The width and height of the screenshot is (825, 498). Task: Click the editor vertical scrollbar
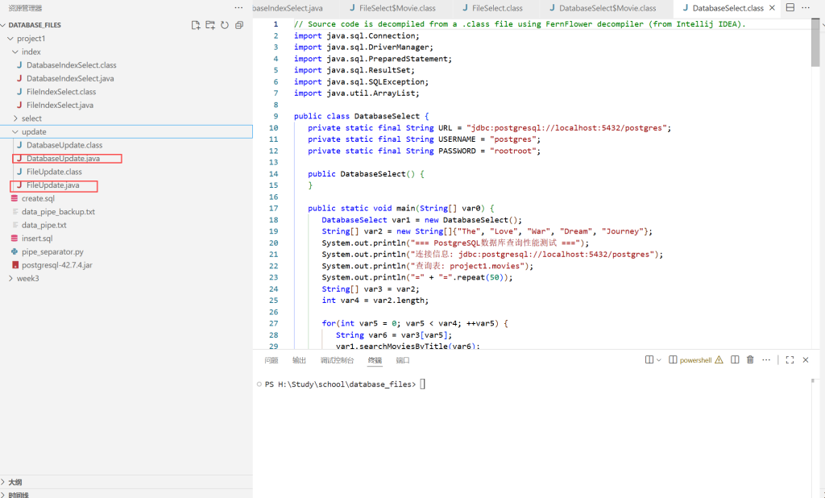[x=815, y=40]
